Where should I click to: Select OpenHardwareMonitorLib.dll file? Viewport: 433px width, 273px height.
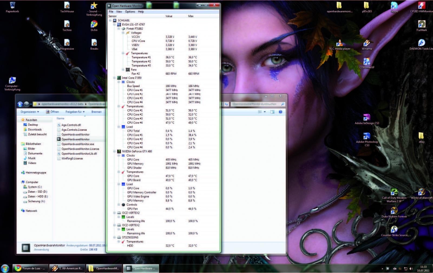point(77,153)
